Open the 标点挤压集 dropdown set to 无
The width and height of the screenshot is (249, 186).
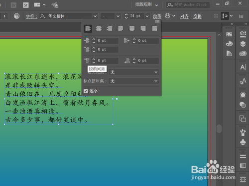coord(134,81)
